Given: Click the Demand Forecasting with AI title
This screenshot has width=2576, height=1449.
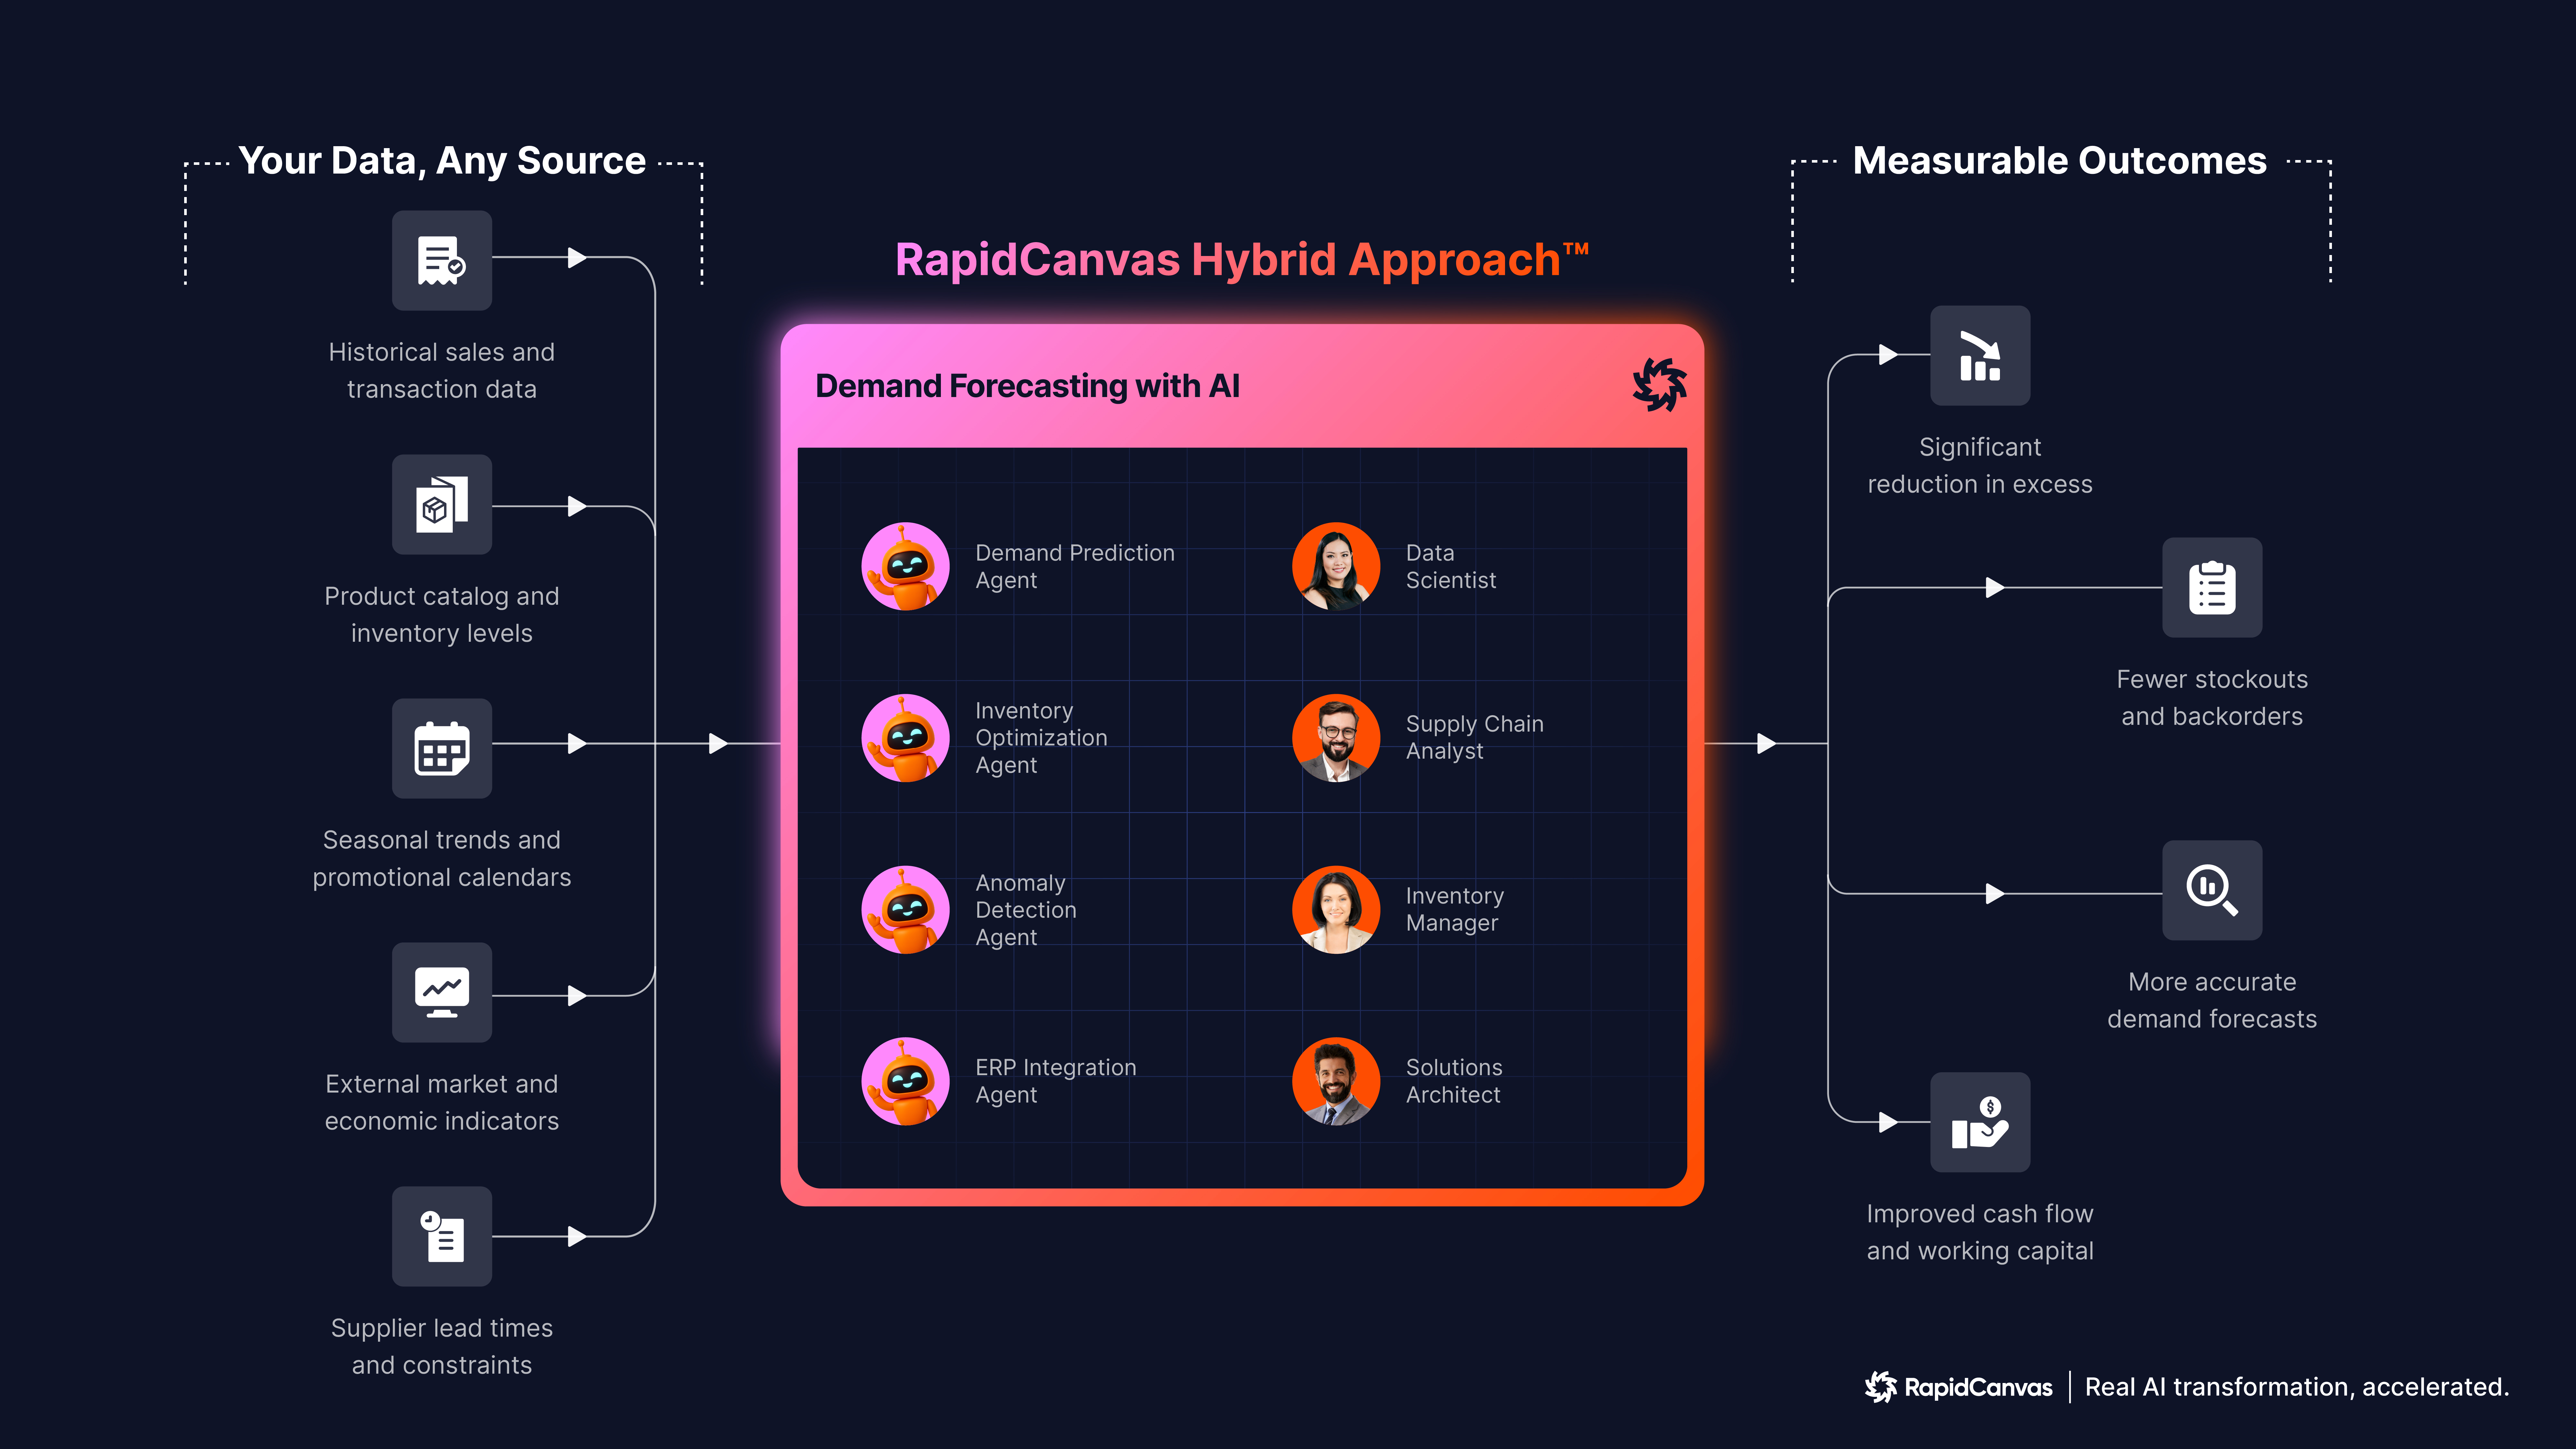Looking at the screenshot, I should [1027, 386].
